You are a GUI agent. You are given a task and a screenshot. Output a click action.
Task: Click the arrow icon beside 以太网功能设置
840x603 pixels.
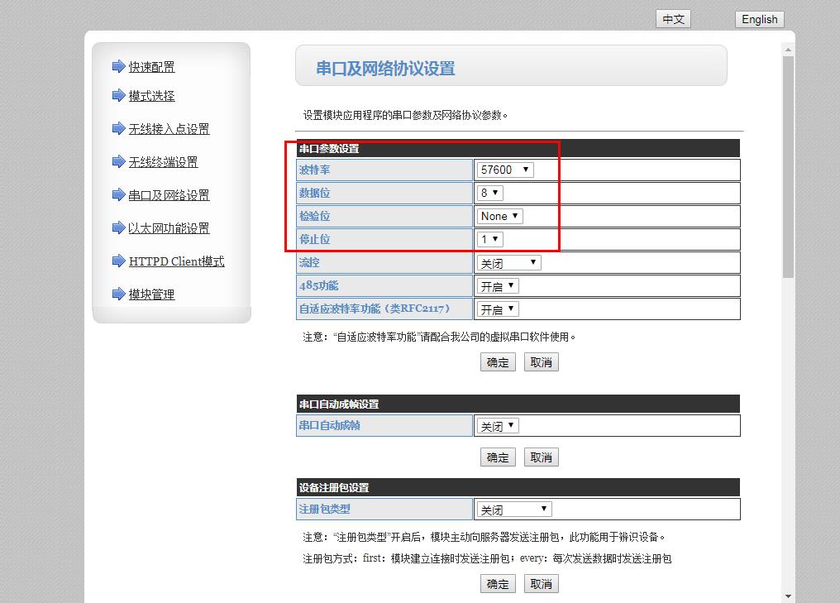point(118,228)
